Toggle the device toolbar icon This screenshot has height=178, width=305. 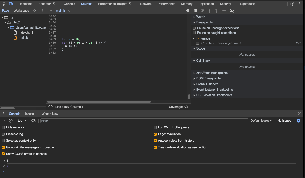[x=11, y=4]
